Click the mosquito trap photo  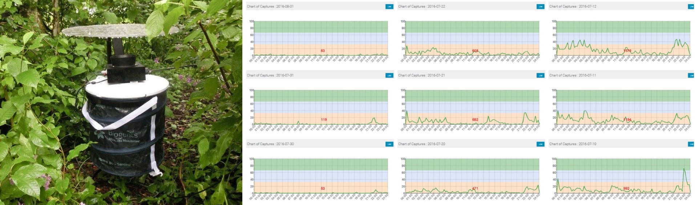(x=121, y=102)
